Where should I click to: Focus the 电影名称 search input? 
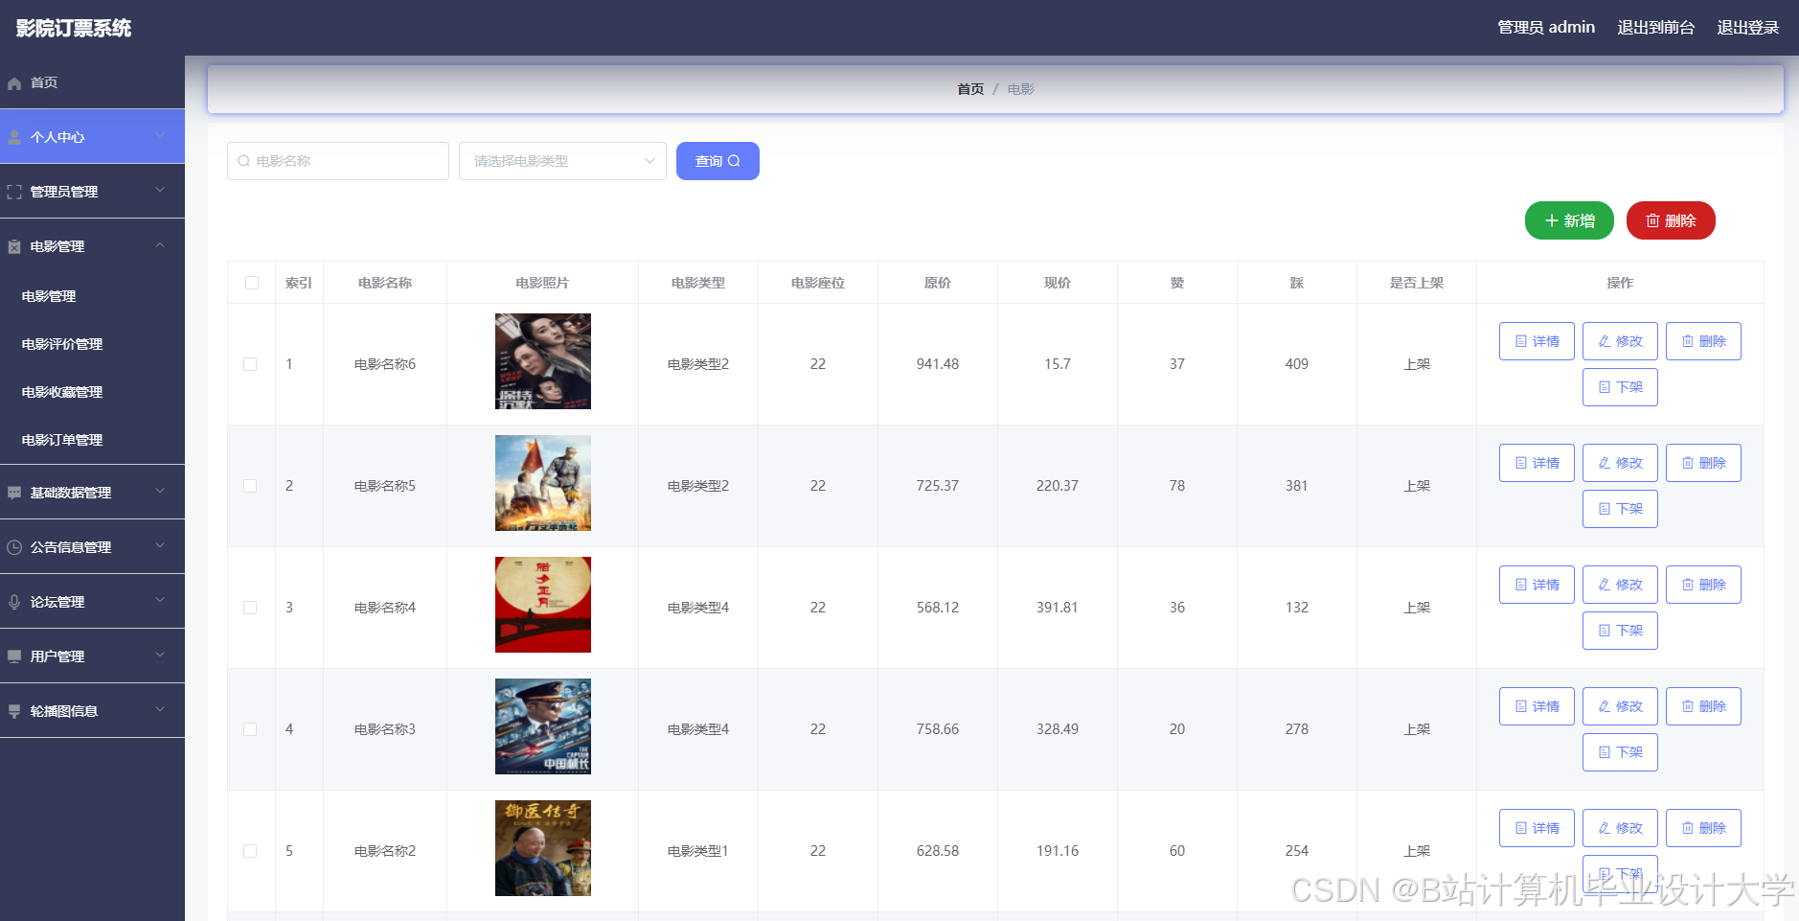[338, 161]
